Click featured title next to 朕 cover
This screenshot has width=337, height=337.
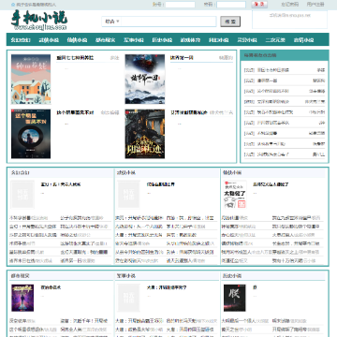click(255, 287)
